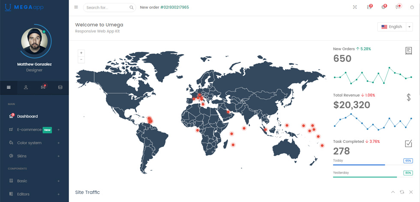Click the Total Revenue line chart
Screen dimensions: 420x202
tap(373, 122)
